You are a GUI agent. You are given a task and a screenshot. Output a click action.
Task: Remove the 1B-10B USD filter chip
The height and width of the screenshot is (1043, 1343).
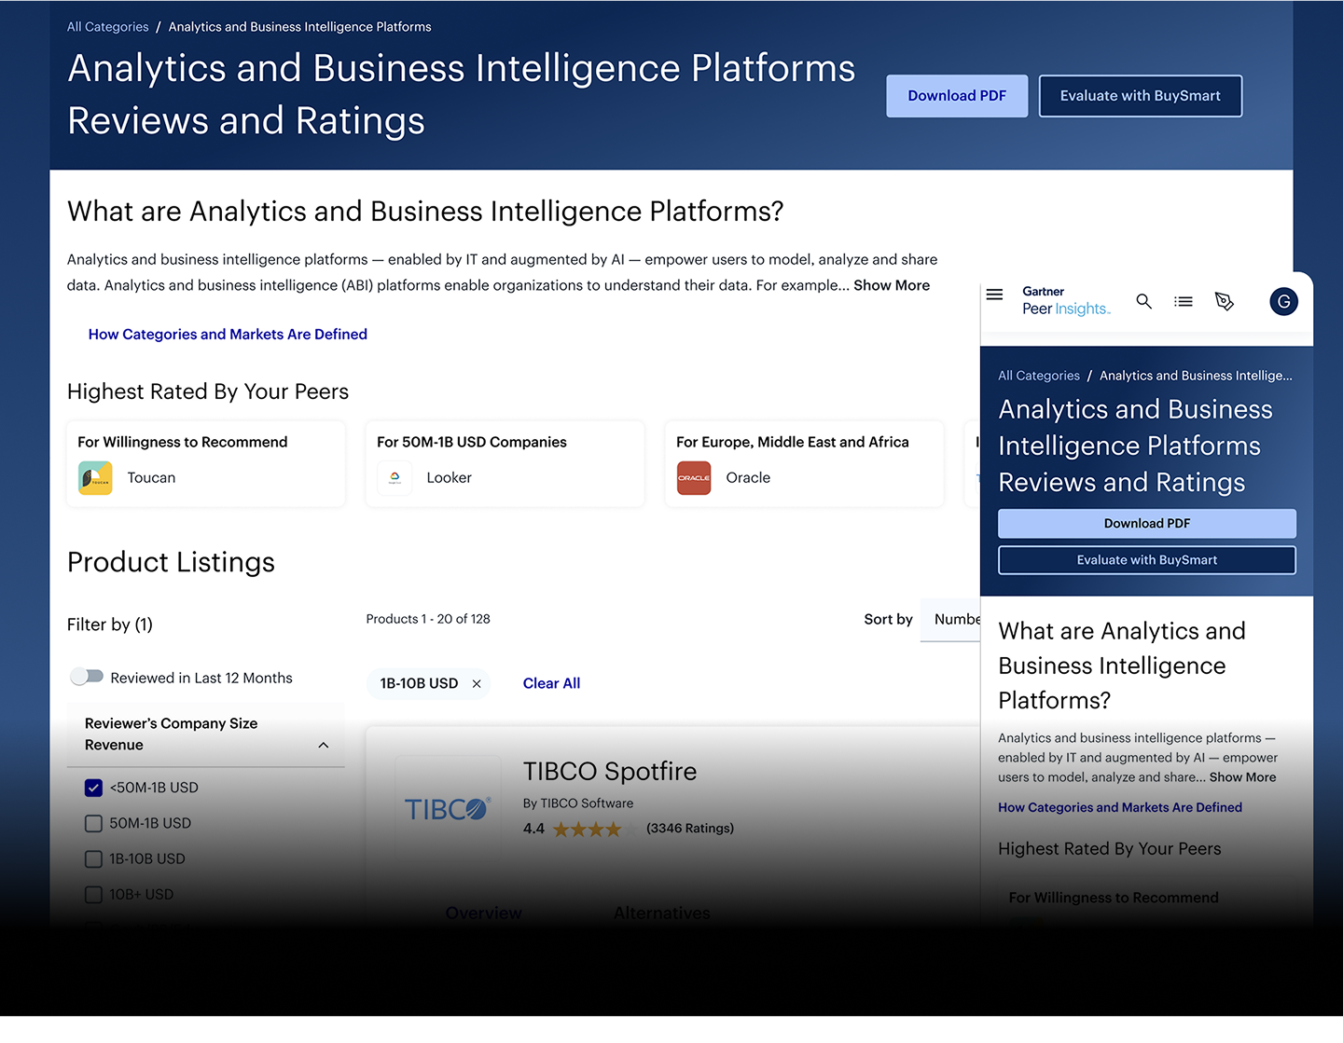coord(477,684)
